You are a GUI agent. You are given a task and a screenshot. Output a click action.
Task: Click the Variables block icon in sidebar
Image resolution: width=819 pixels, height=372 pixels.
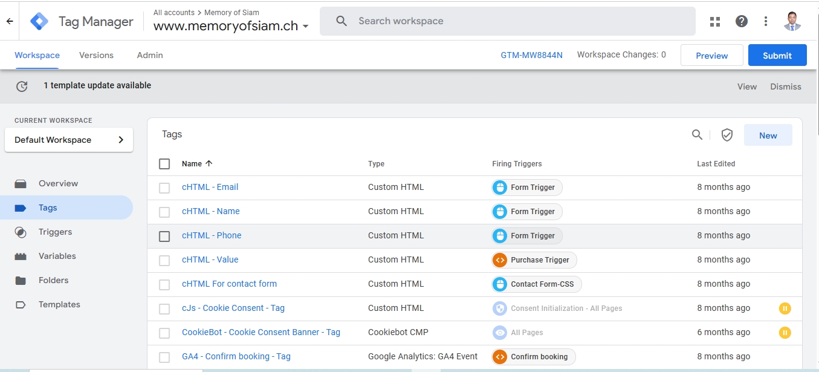(21, 256)
